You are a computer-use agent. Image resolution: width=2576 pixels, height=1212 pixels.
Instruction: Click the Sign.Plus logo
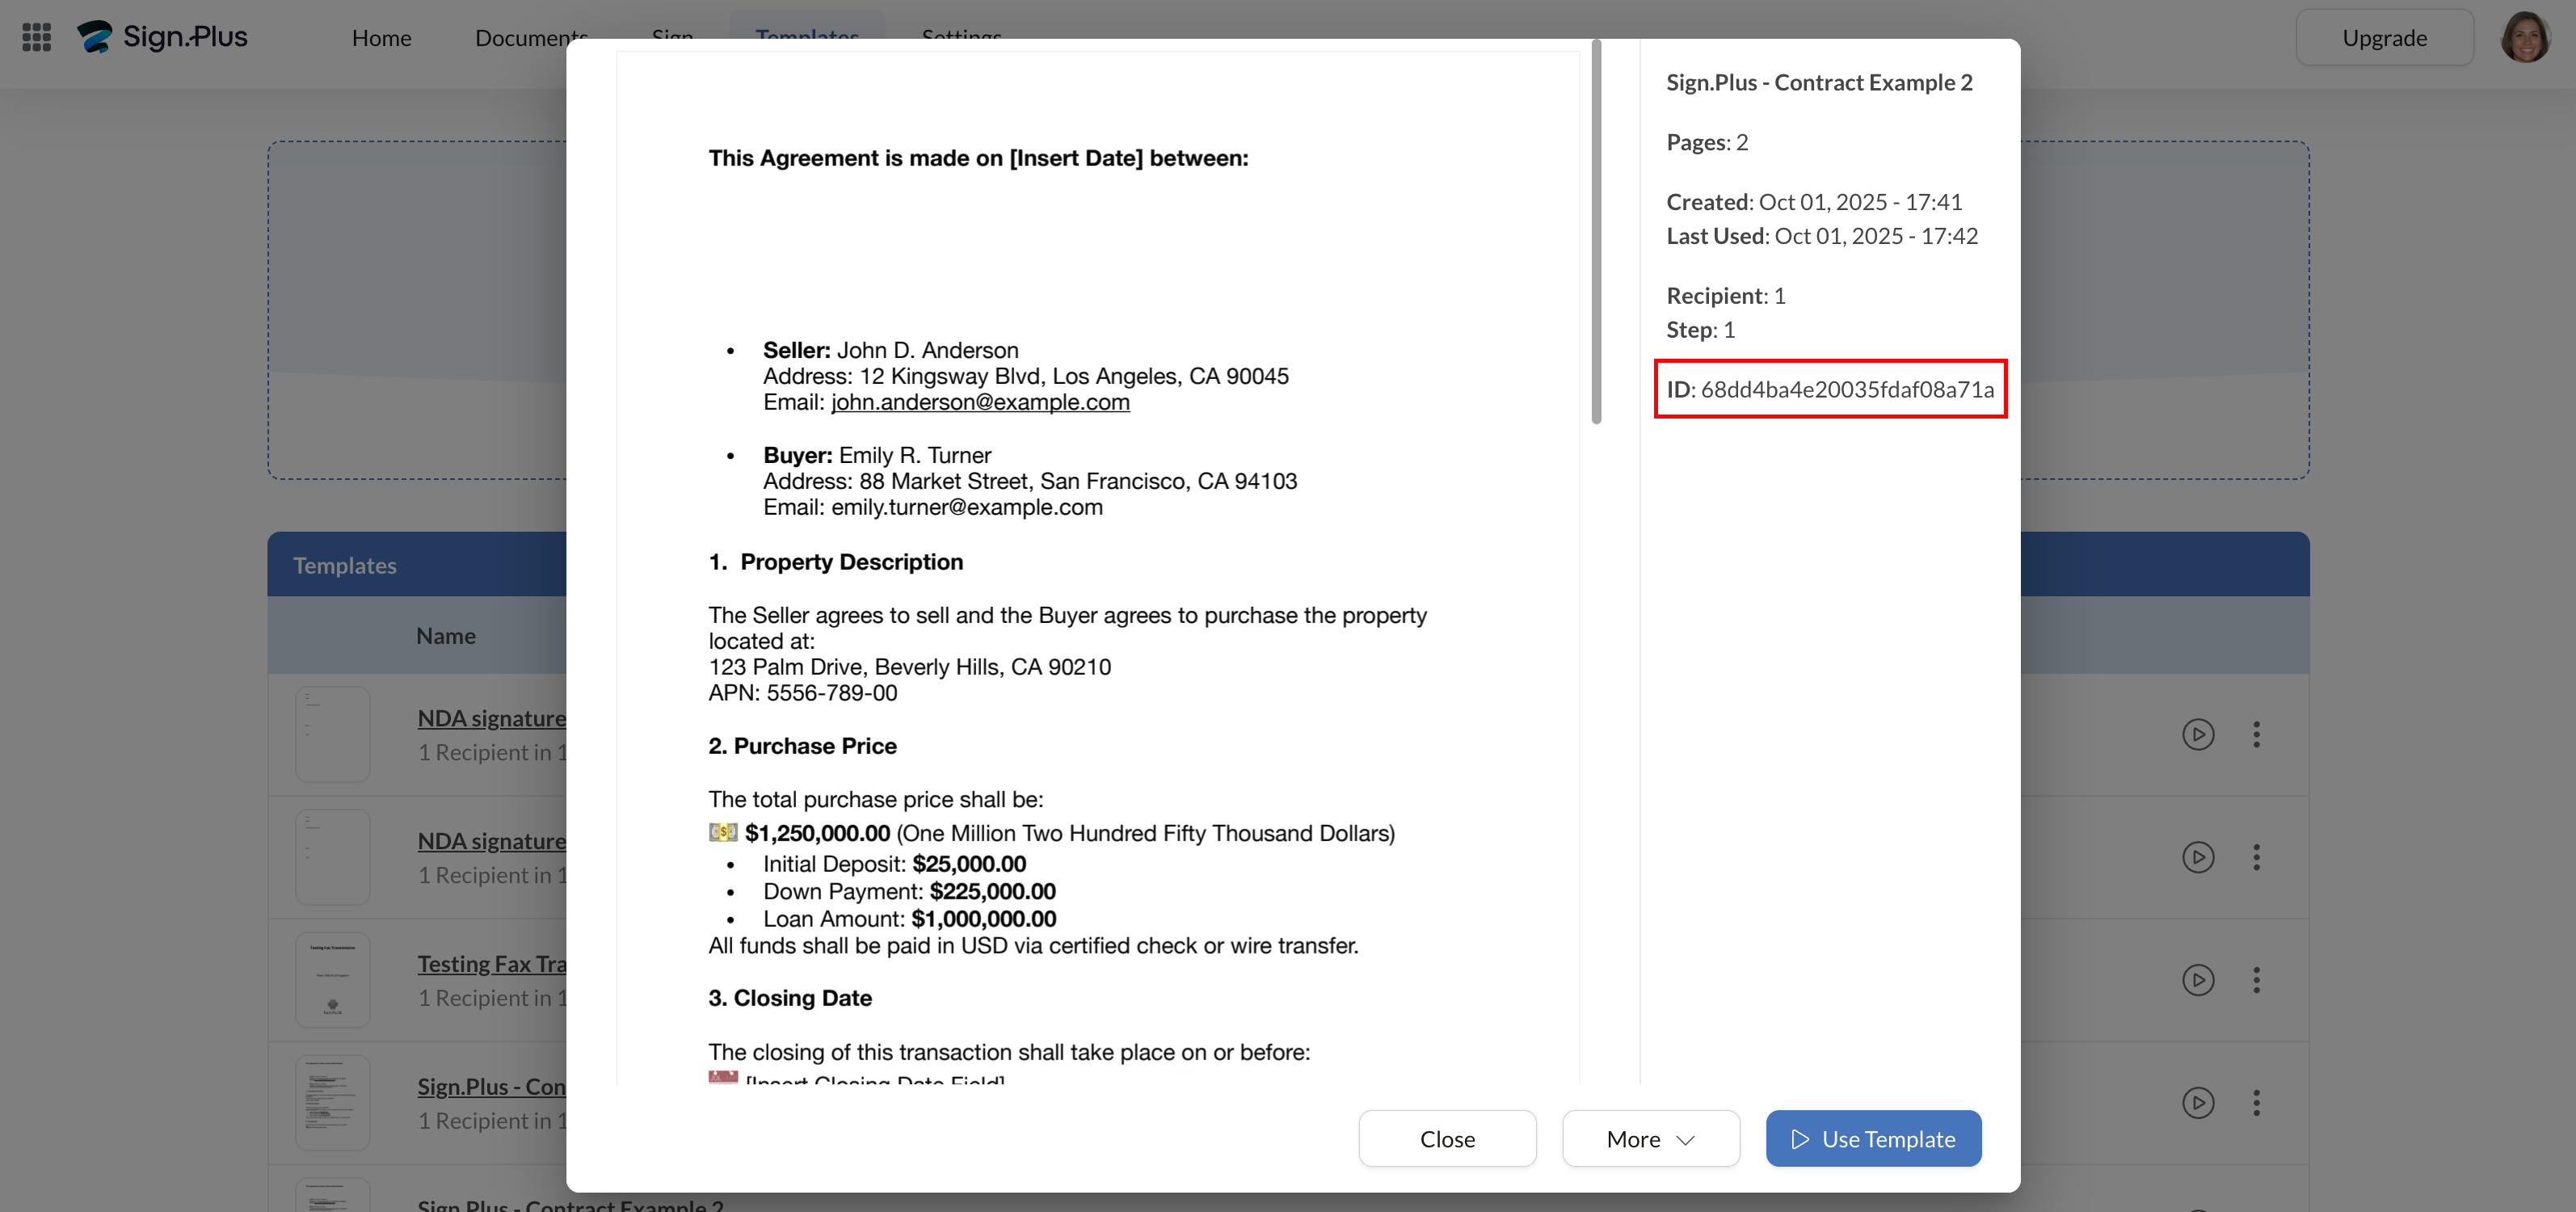click(162, 37)
